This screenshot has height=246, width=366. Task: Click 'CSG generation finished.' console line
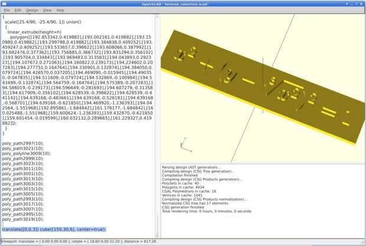183,207
